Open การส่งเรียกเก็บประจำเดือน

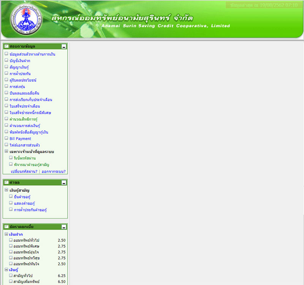pyautogui.click(x=31, y=100)
